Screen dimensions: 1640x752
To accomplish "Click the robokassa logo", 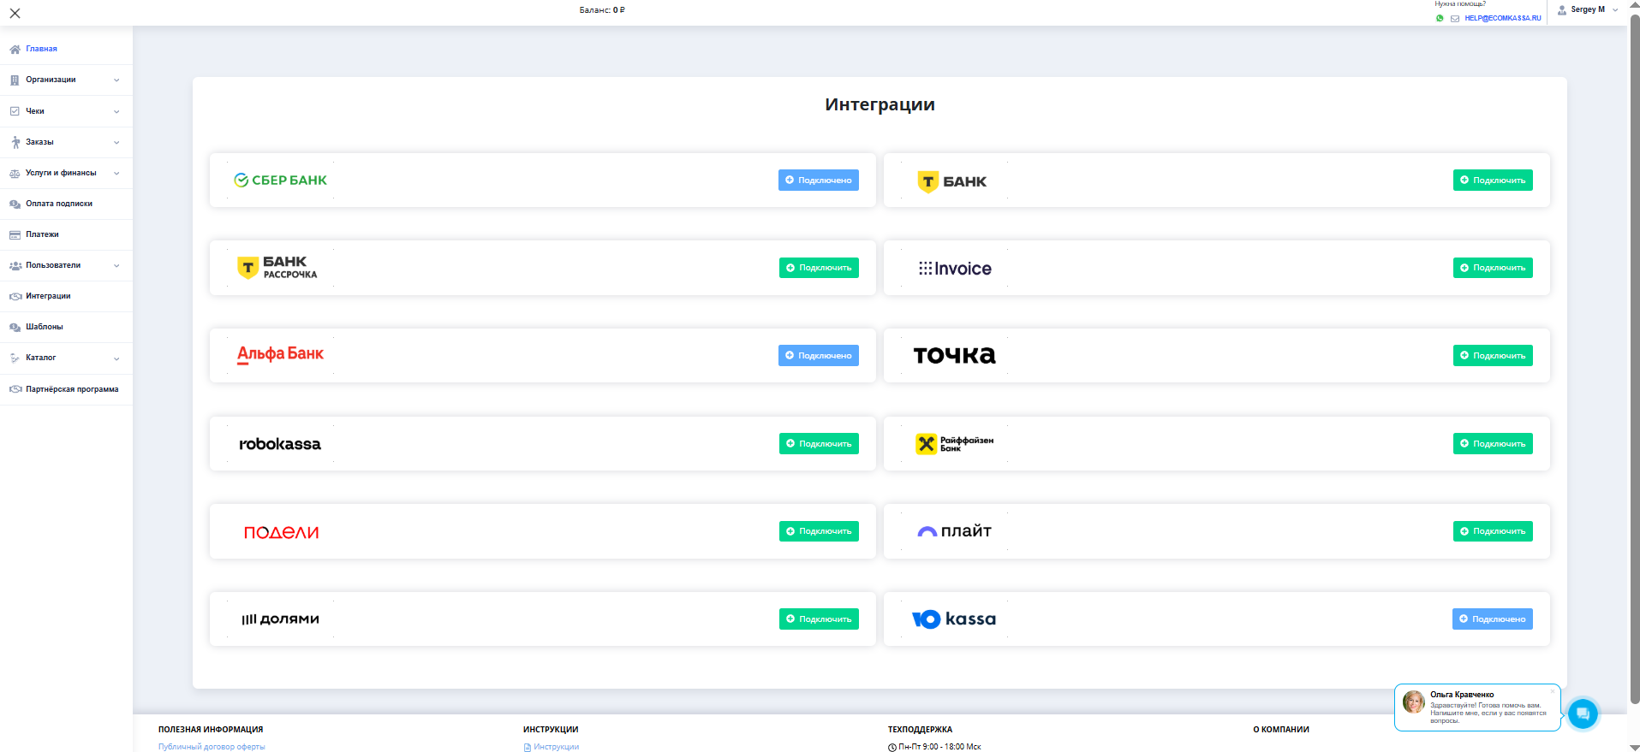I will coord(280,444).
